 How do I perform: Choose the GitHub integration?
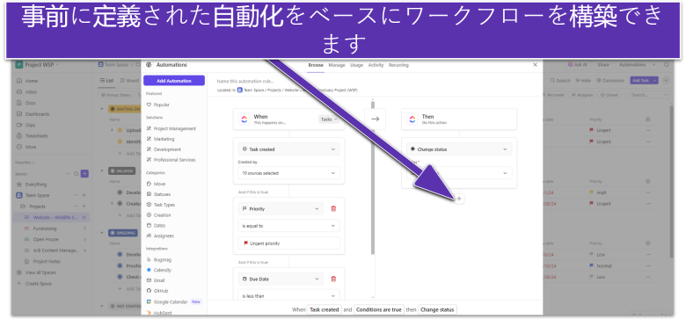coord(157,291)
